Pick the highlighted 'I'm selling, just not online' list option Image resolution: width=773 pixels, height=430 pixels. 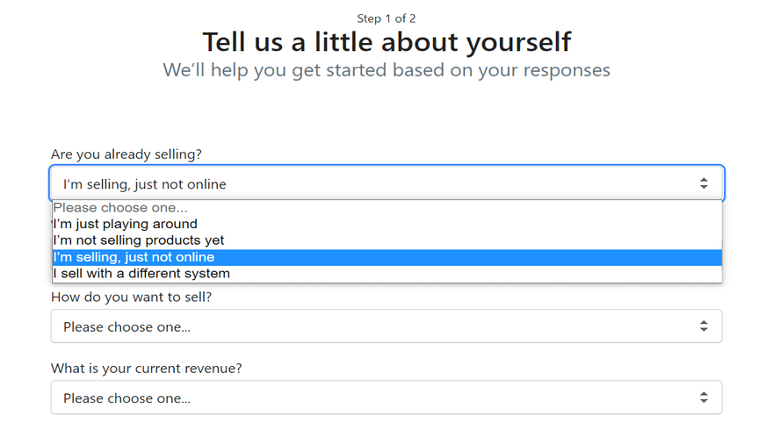point(134,257)
